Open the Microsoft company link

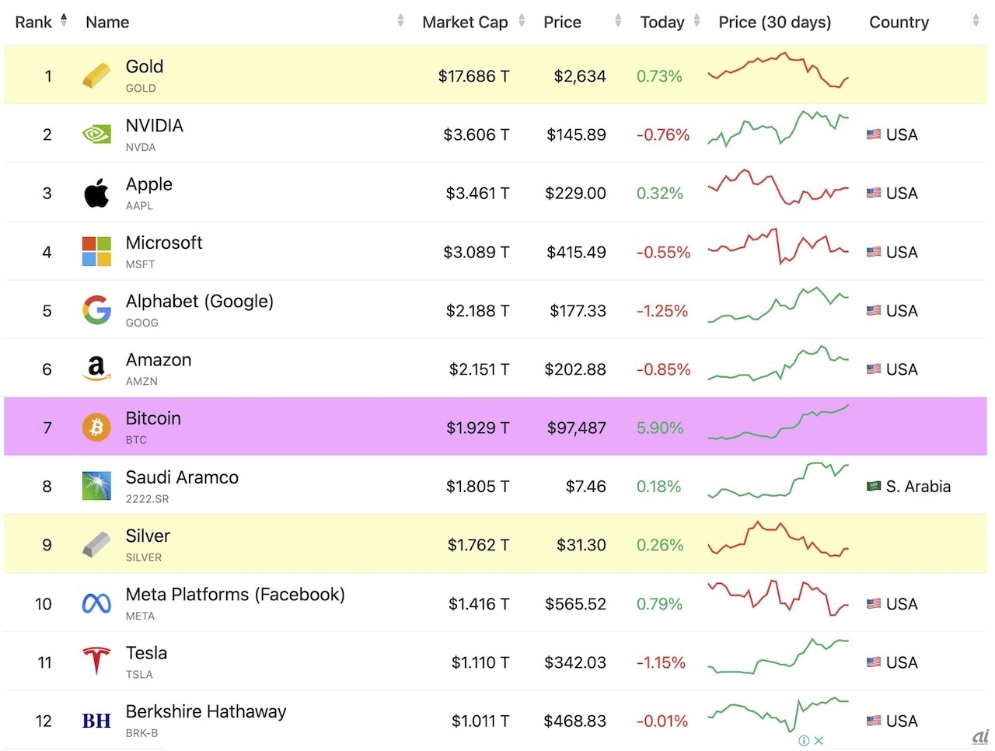click(x=164, y=243)
